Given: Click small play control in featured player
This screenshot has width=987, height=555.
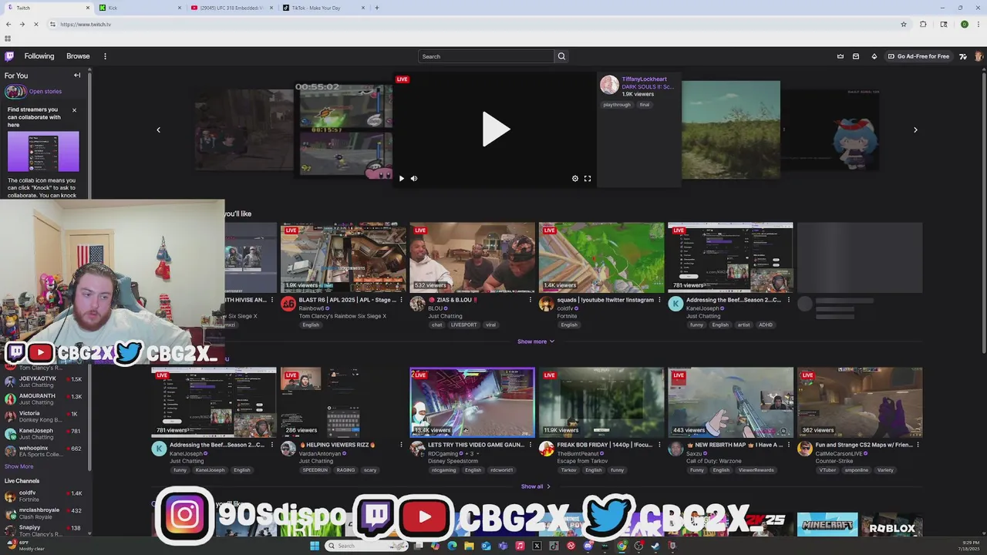Looking at the screenshot, I should coord(401,178).
